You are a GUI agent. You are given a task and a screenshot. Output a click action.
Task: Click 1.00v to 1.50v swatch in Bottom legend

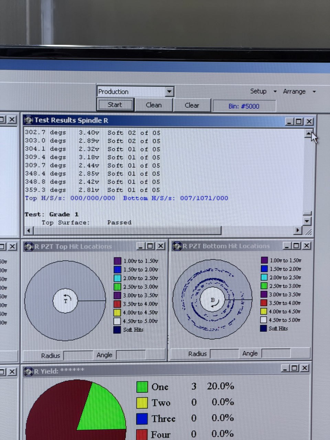pos(264,260)
